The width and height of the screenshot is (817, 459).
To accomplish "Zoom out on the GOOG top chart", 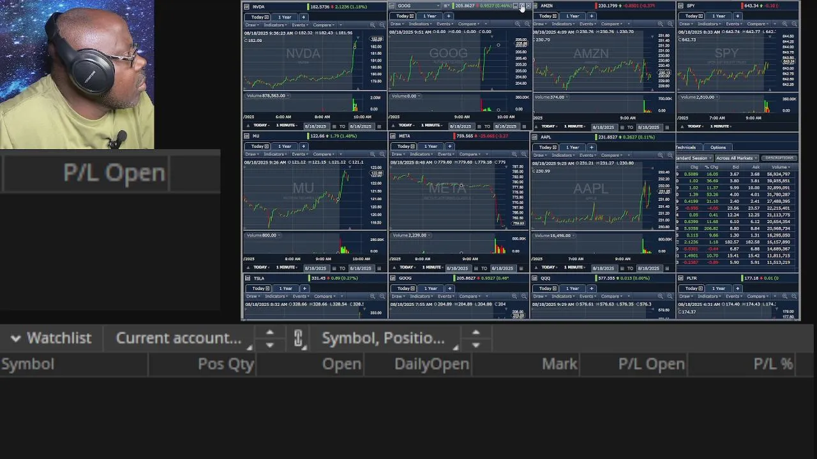I will click(527, 24).
